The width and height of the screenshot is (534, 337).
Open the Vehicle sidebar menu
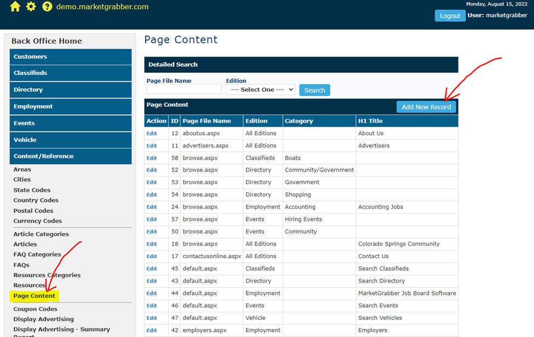(x=70, y=140)
